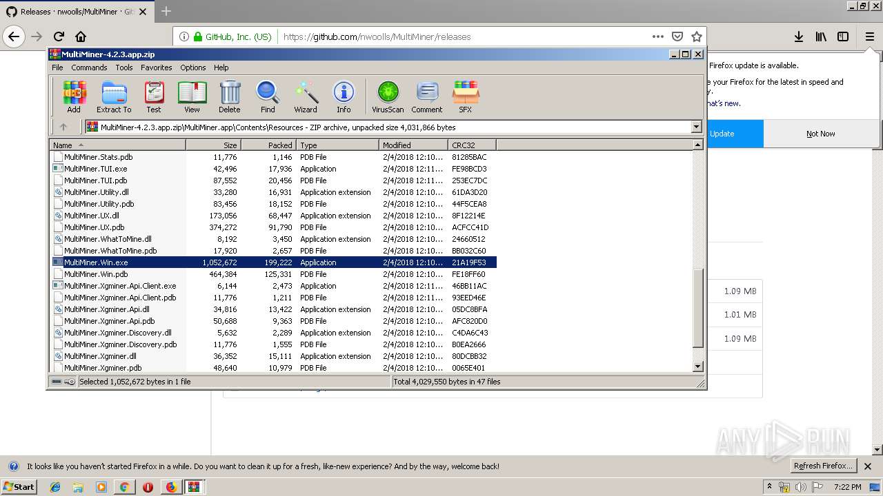Open the Find tool
The image size is (883, 496).
pyautogui.click(x=268, y=96)
